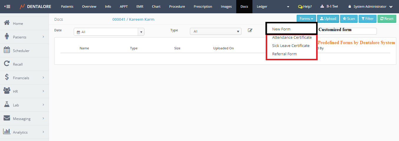This screenshot has height=141, width=399.
Task: Open the Scheduler calendar icon
Action: 7,50
